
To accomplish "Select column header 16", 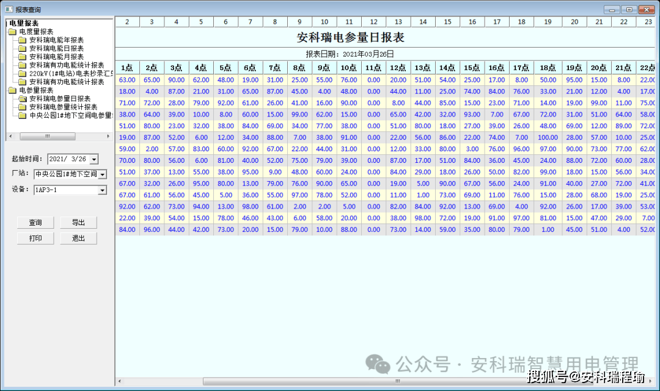I will [472, 22].
